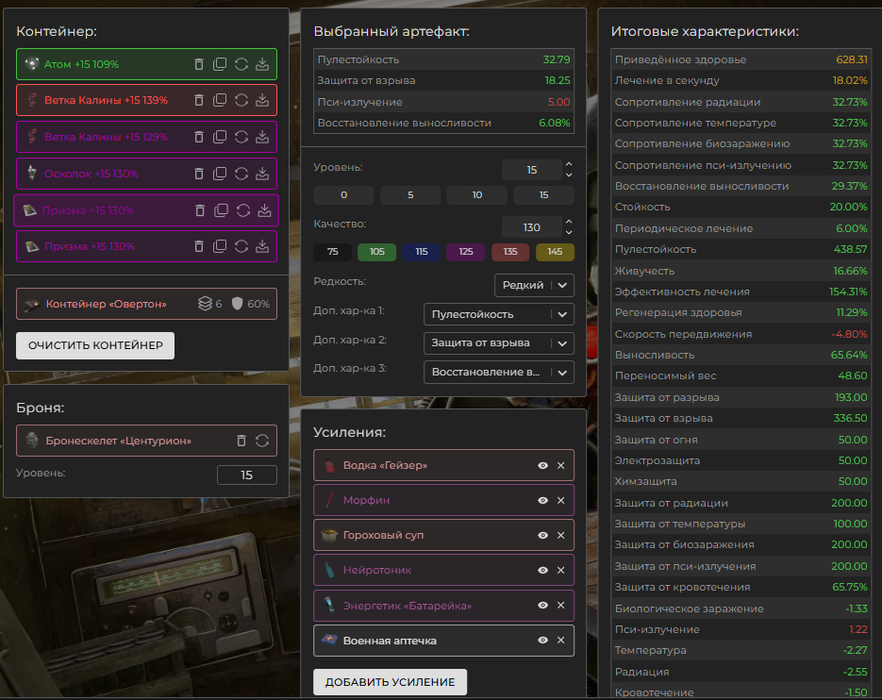Toggle visibility of Военная аптечка boost

click(x=542, y=641)
